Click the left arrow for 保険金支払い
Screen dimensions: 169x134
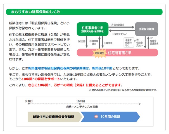[x=122, y=31]
